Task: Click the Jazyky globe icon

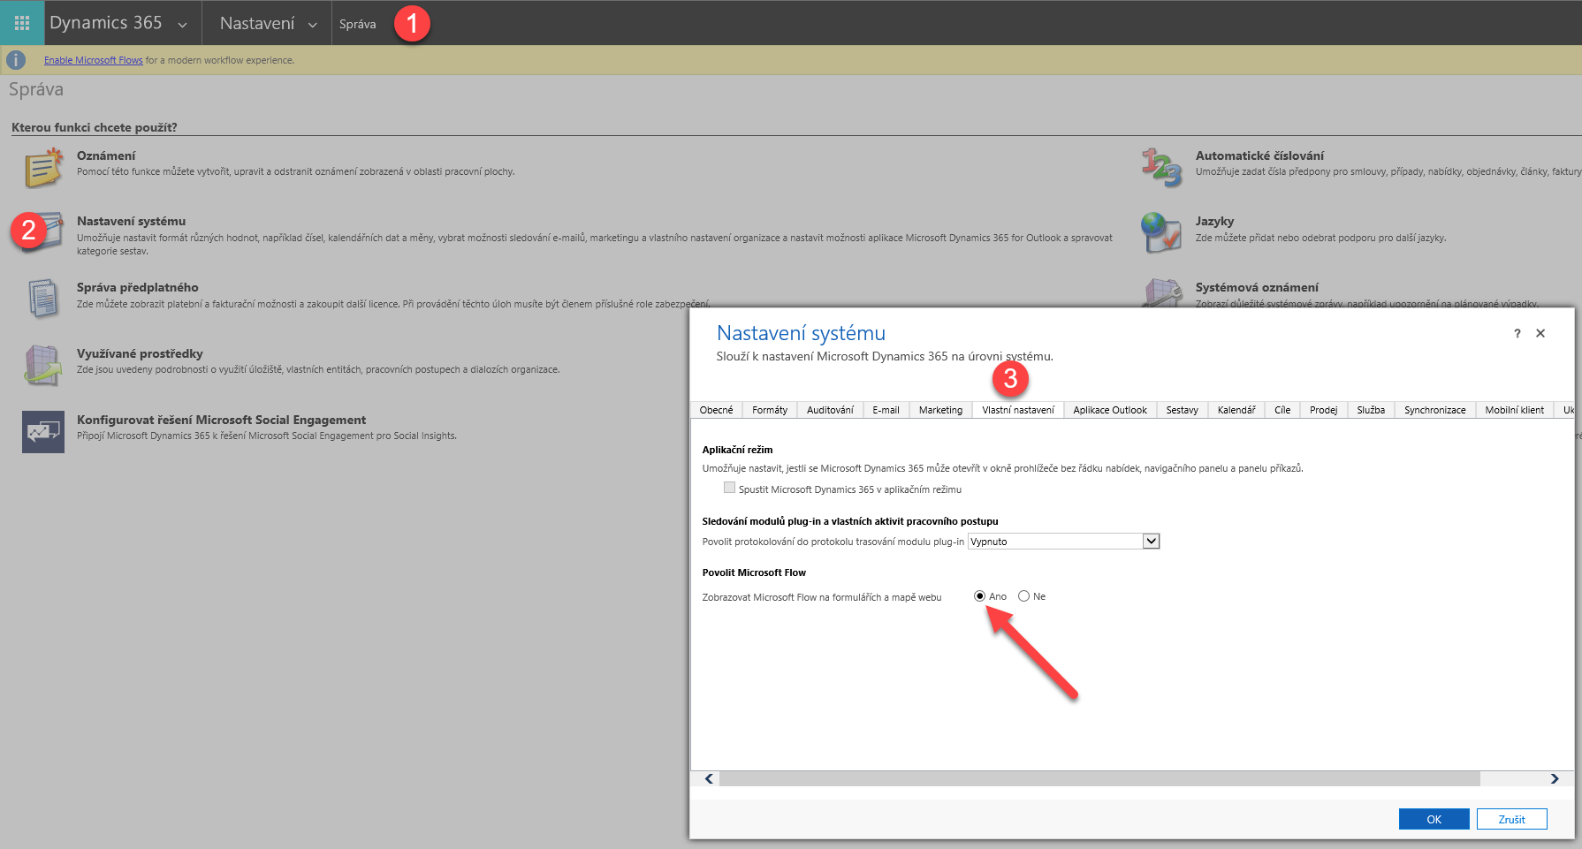Action: tap(1161, 233)
